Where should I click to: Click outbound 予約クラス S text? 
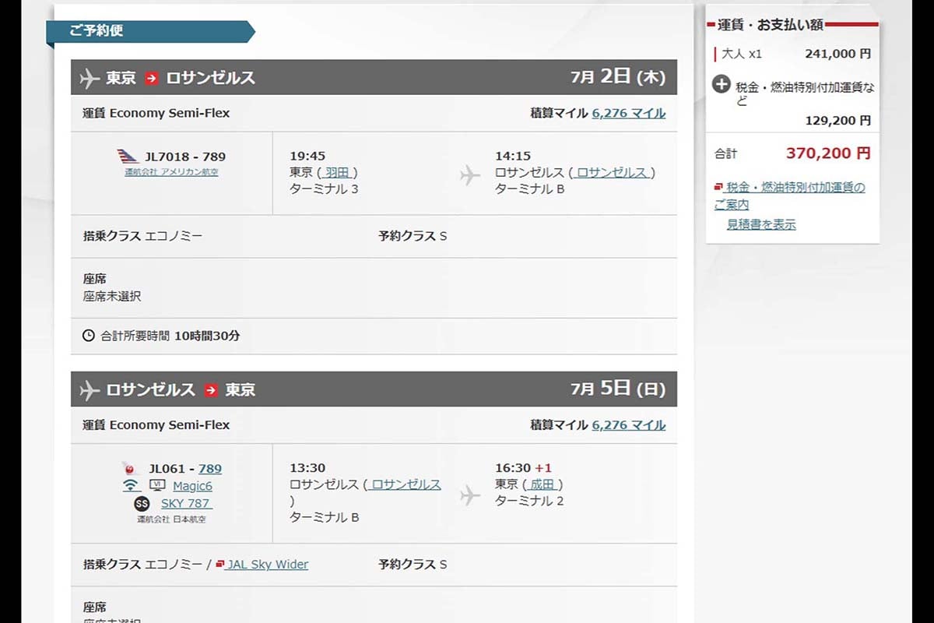413,236
